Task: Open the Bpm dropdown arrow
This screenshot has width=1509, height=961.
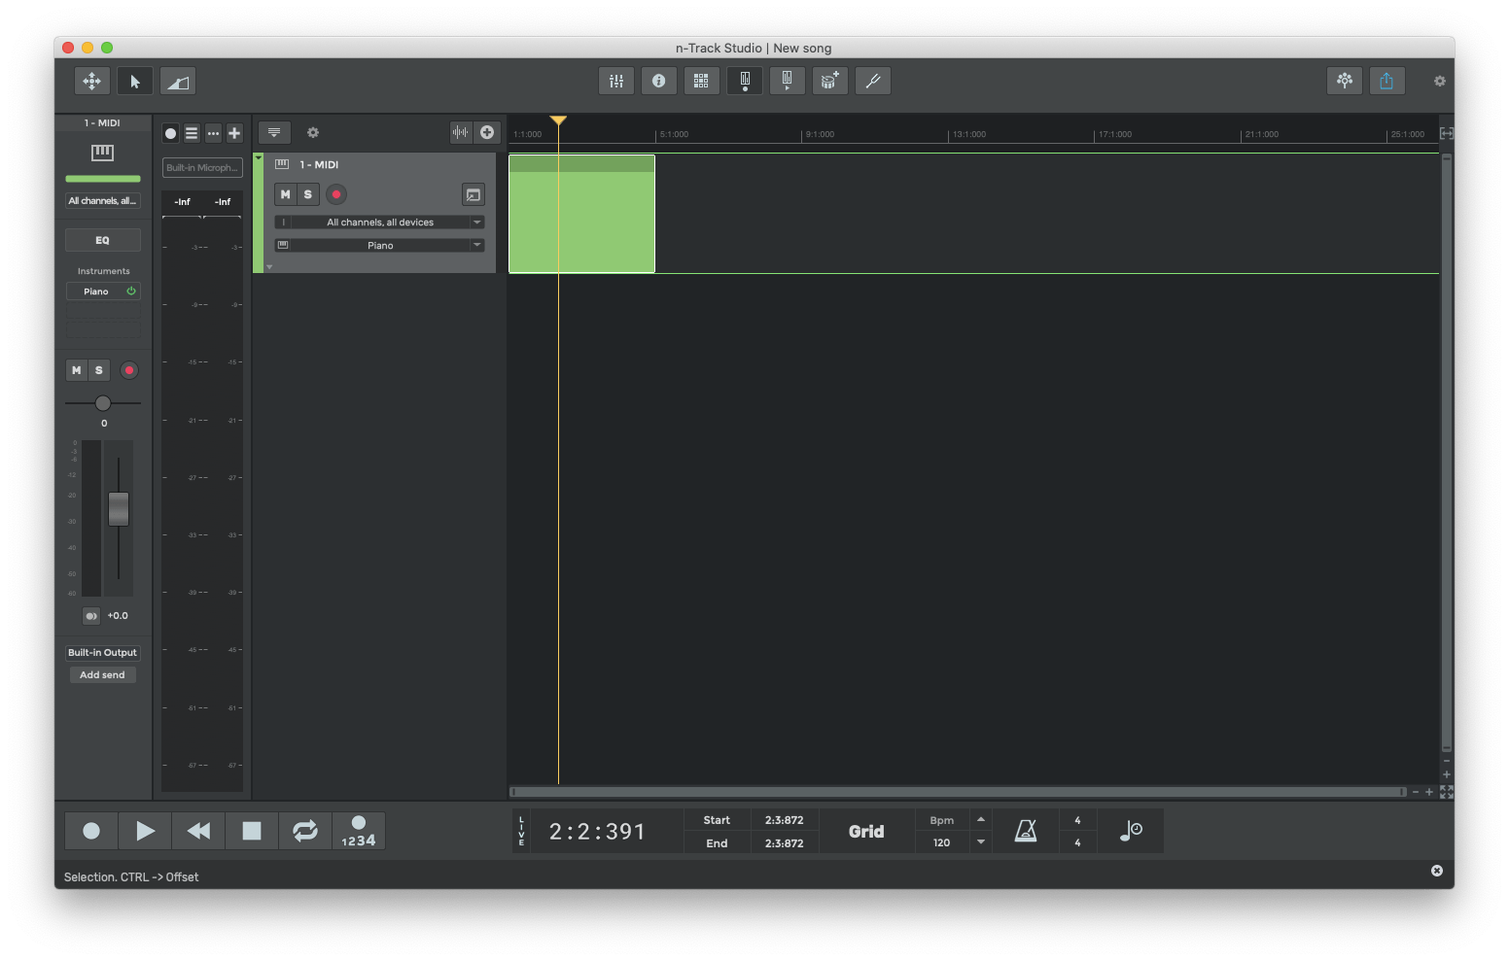Action: click(x=980, y=842)
